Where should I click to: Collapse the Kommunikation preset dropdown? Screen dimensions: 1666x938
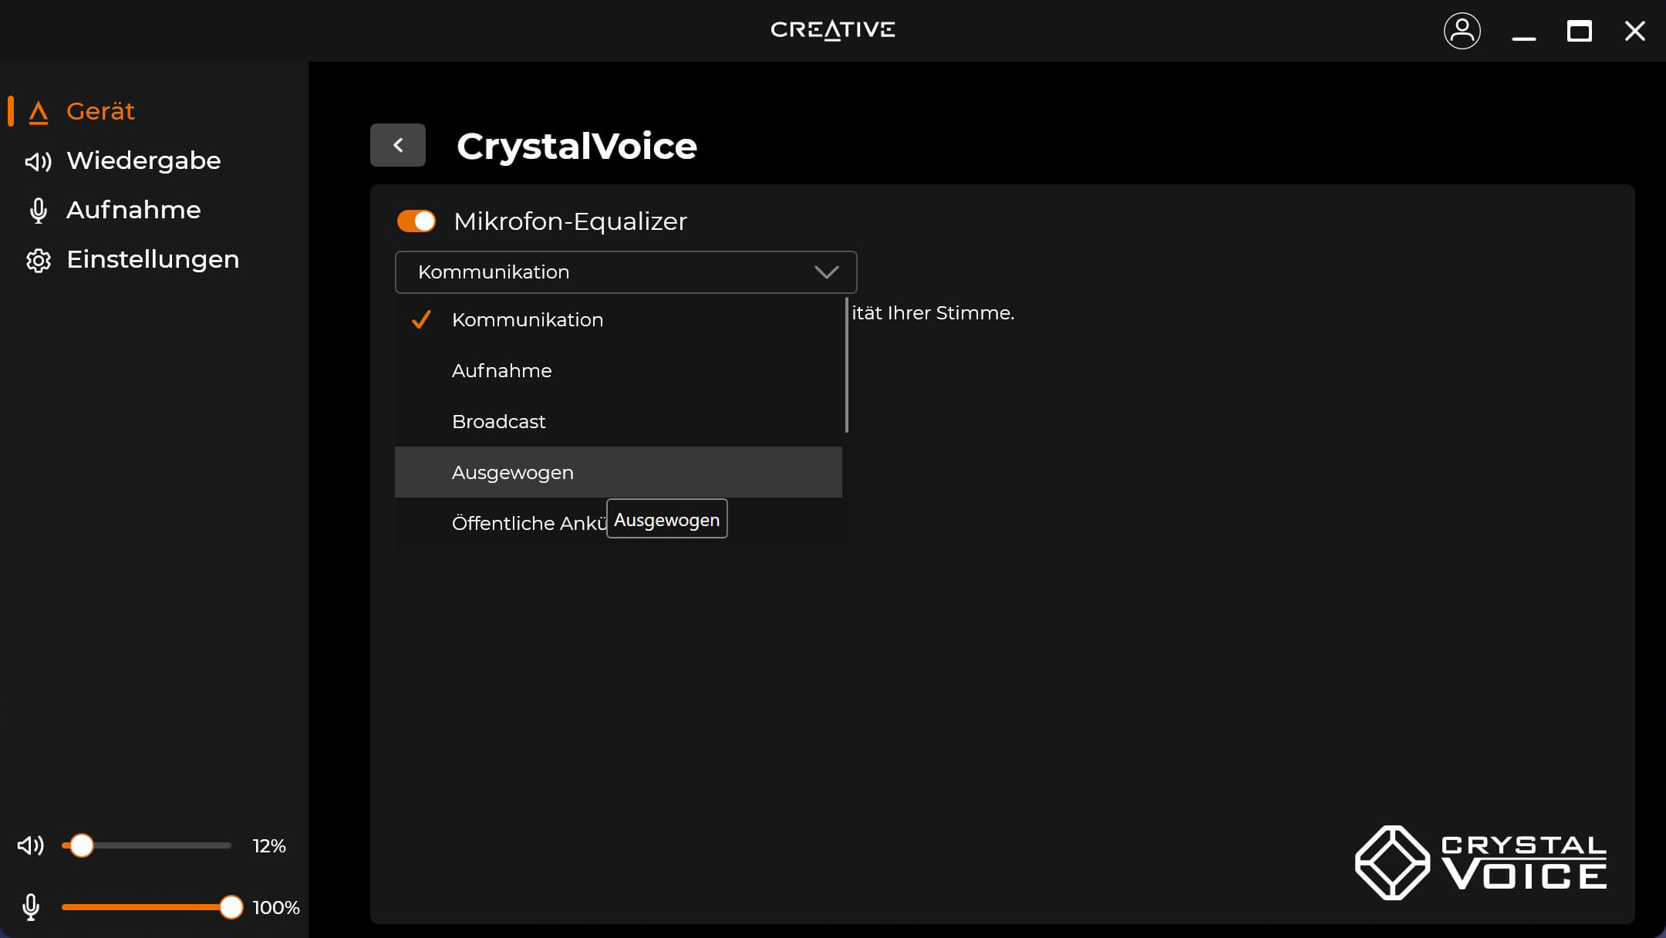coord(609,272)
